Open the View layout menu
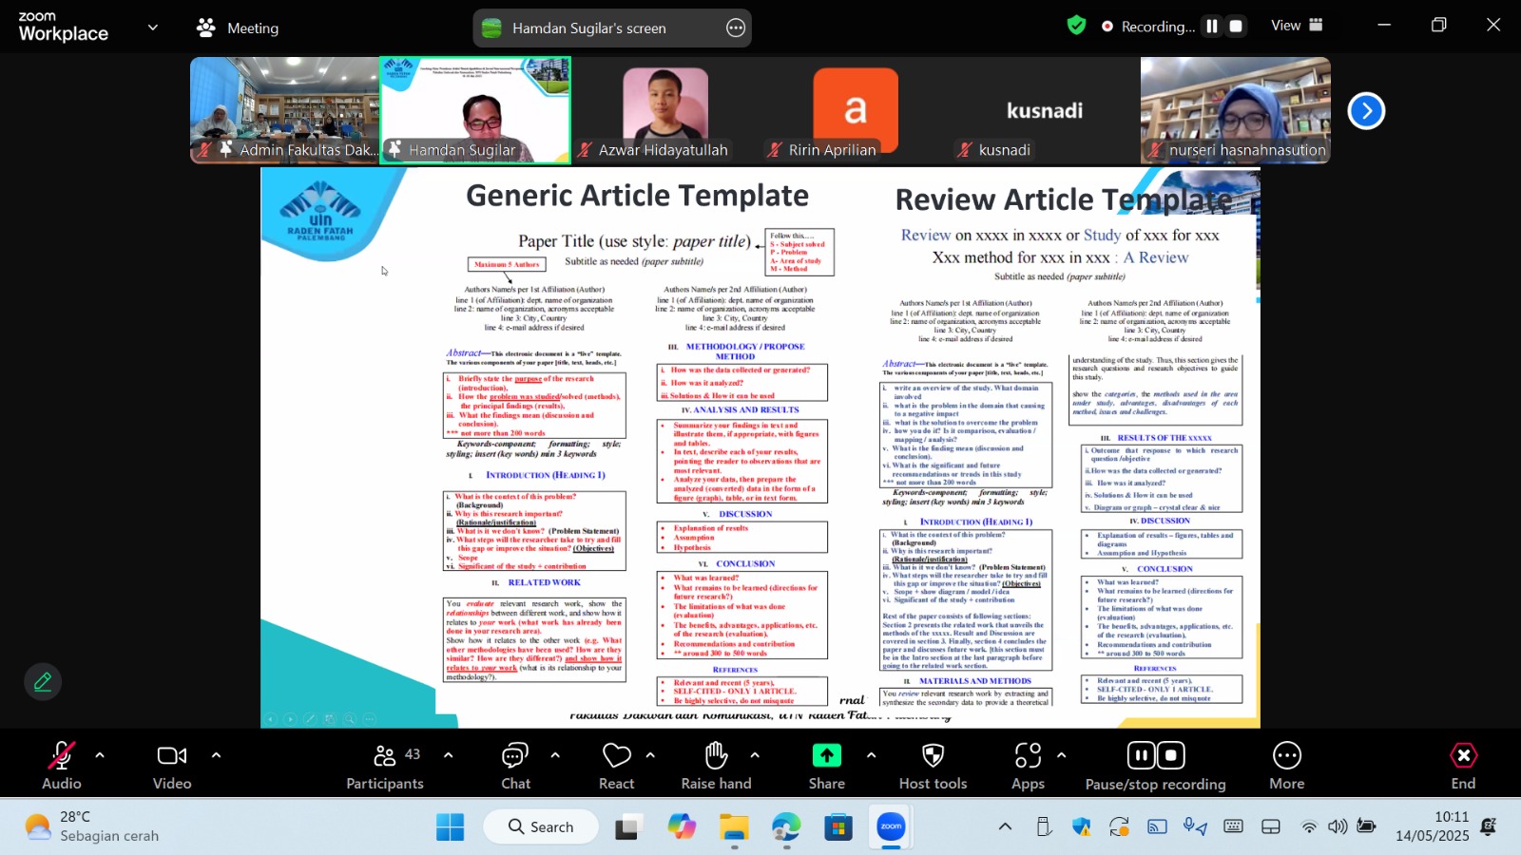1521x855 pixels. [x=1297, y=26]
